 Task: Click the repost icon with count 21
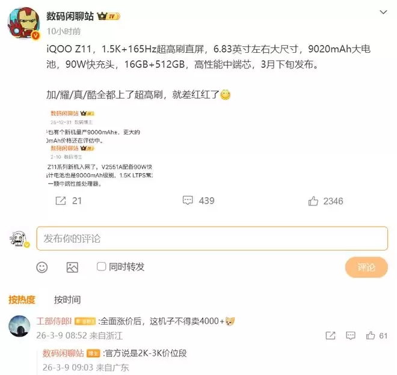(x=61, y=201)
